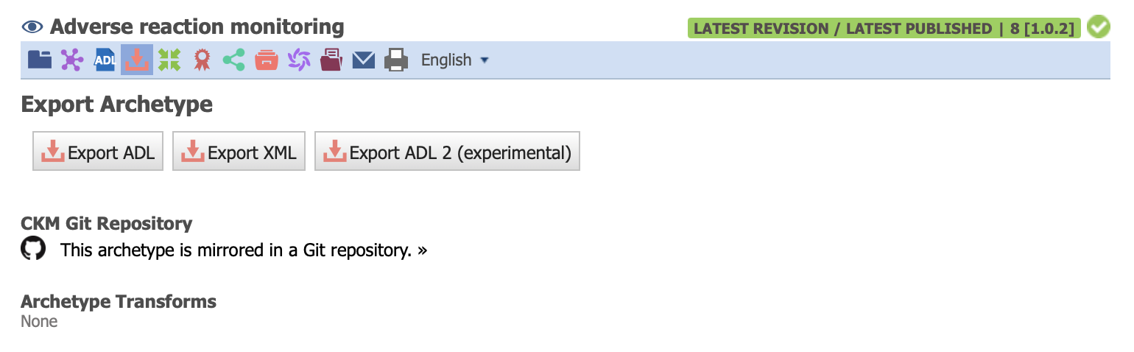Click the purple swirl icon
This screenshot has height=352, width=1134.
tap(299, 60)
